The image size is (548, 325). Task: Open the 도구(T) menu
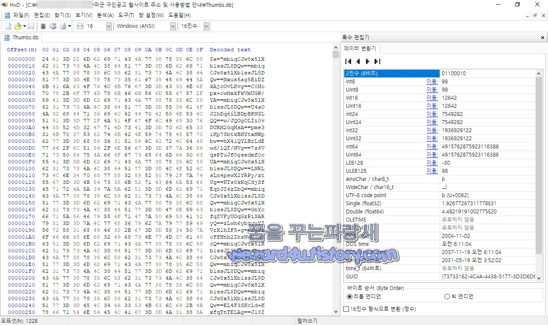[x=126, y=15]
